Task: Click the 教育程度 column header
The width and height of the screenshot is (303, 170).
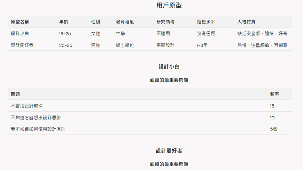Action: [x=125, y=22]
